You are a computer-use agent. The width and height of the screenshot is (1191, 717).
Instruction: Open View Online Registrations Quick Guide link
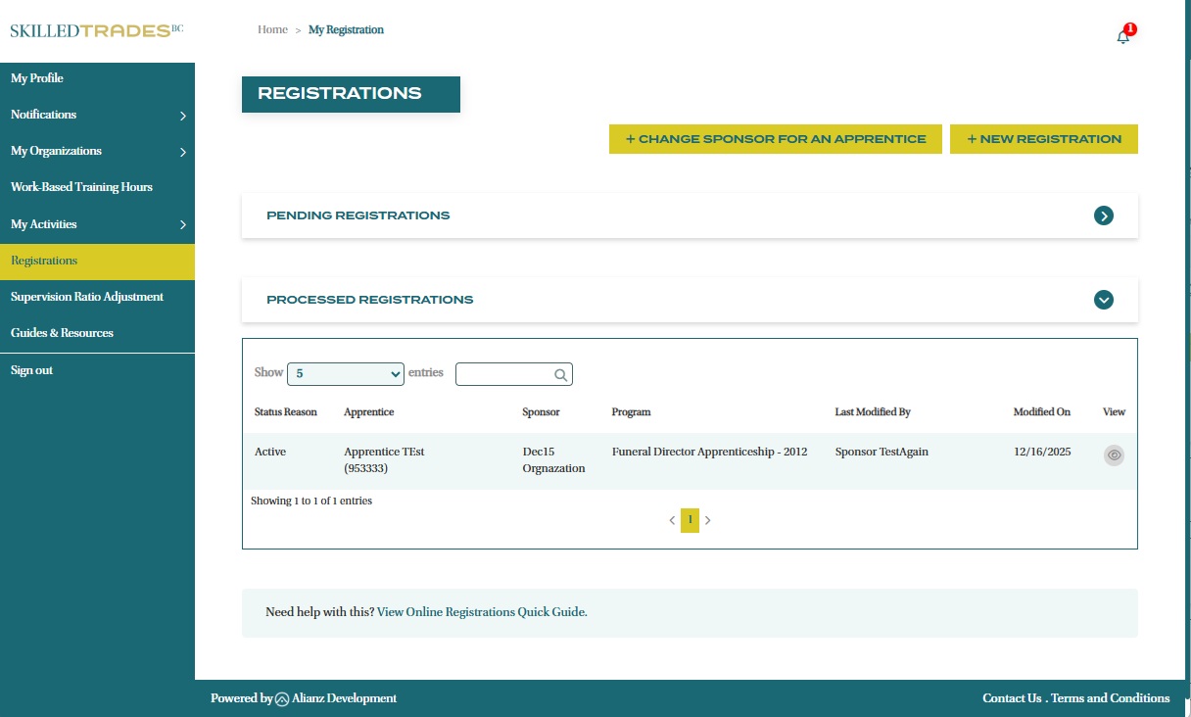coord(482,612)
